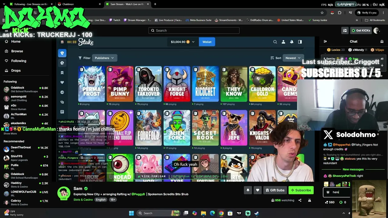Open Chrome extensions puzzle icon
The image size is (388, 218).
pos(339,13)
